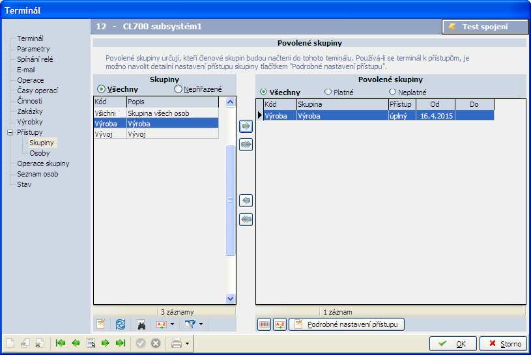Collapse the Přístupy tree node
531x355 pixels.
click(10, 132)
